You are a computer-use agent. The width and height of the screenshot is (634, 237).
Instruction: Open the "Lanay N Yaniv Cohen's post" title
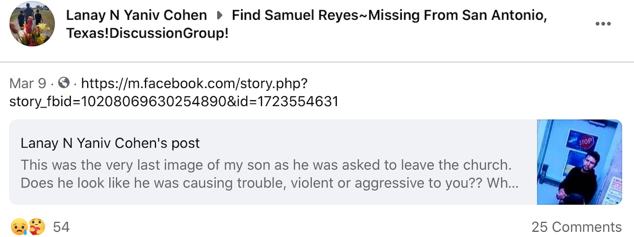[x=110, y=143]
